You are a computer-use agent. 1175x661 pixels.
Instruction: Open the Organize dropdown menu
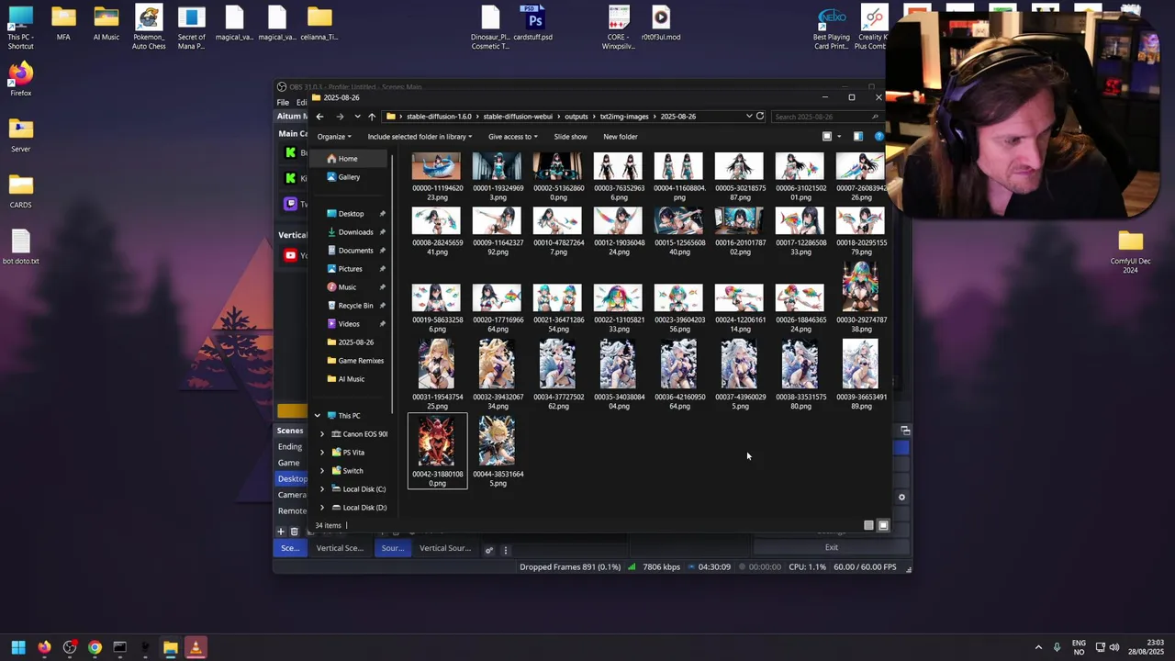[334, 137]
